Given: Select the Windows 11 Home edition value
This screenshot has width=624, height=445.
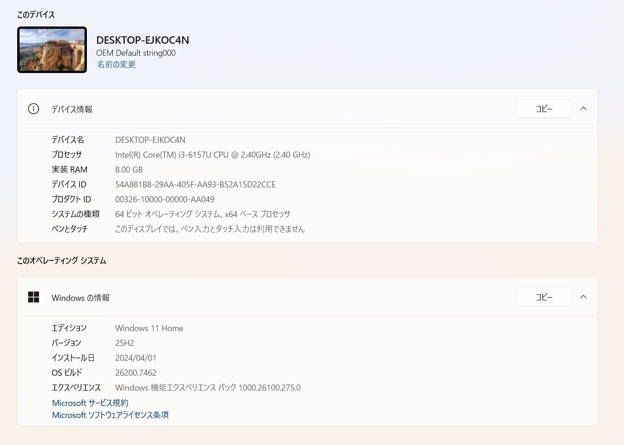Looking at the screenshot, I should click(x=149, y=328).
